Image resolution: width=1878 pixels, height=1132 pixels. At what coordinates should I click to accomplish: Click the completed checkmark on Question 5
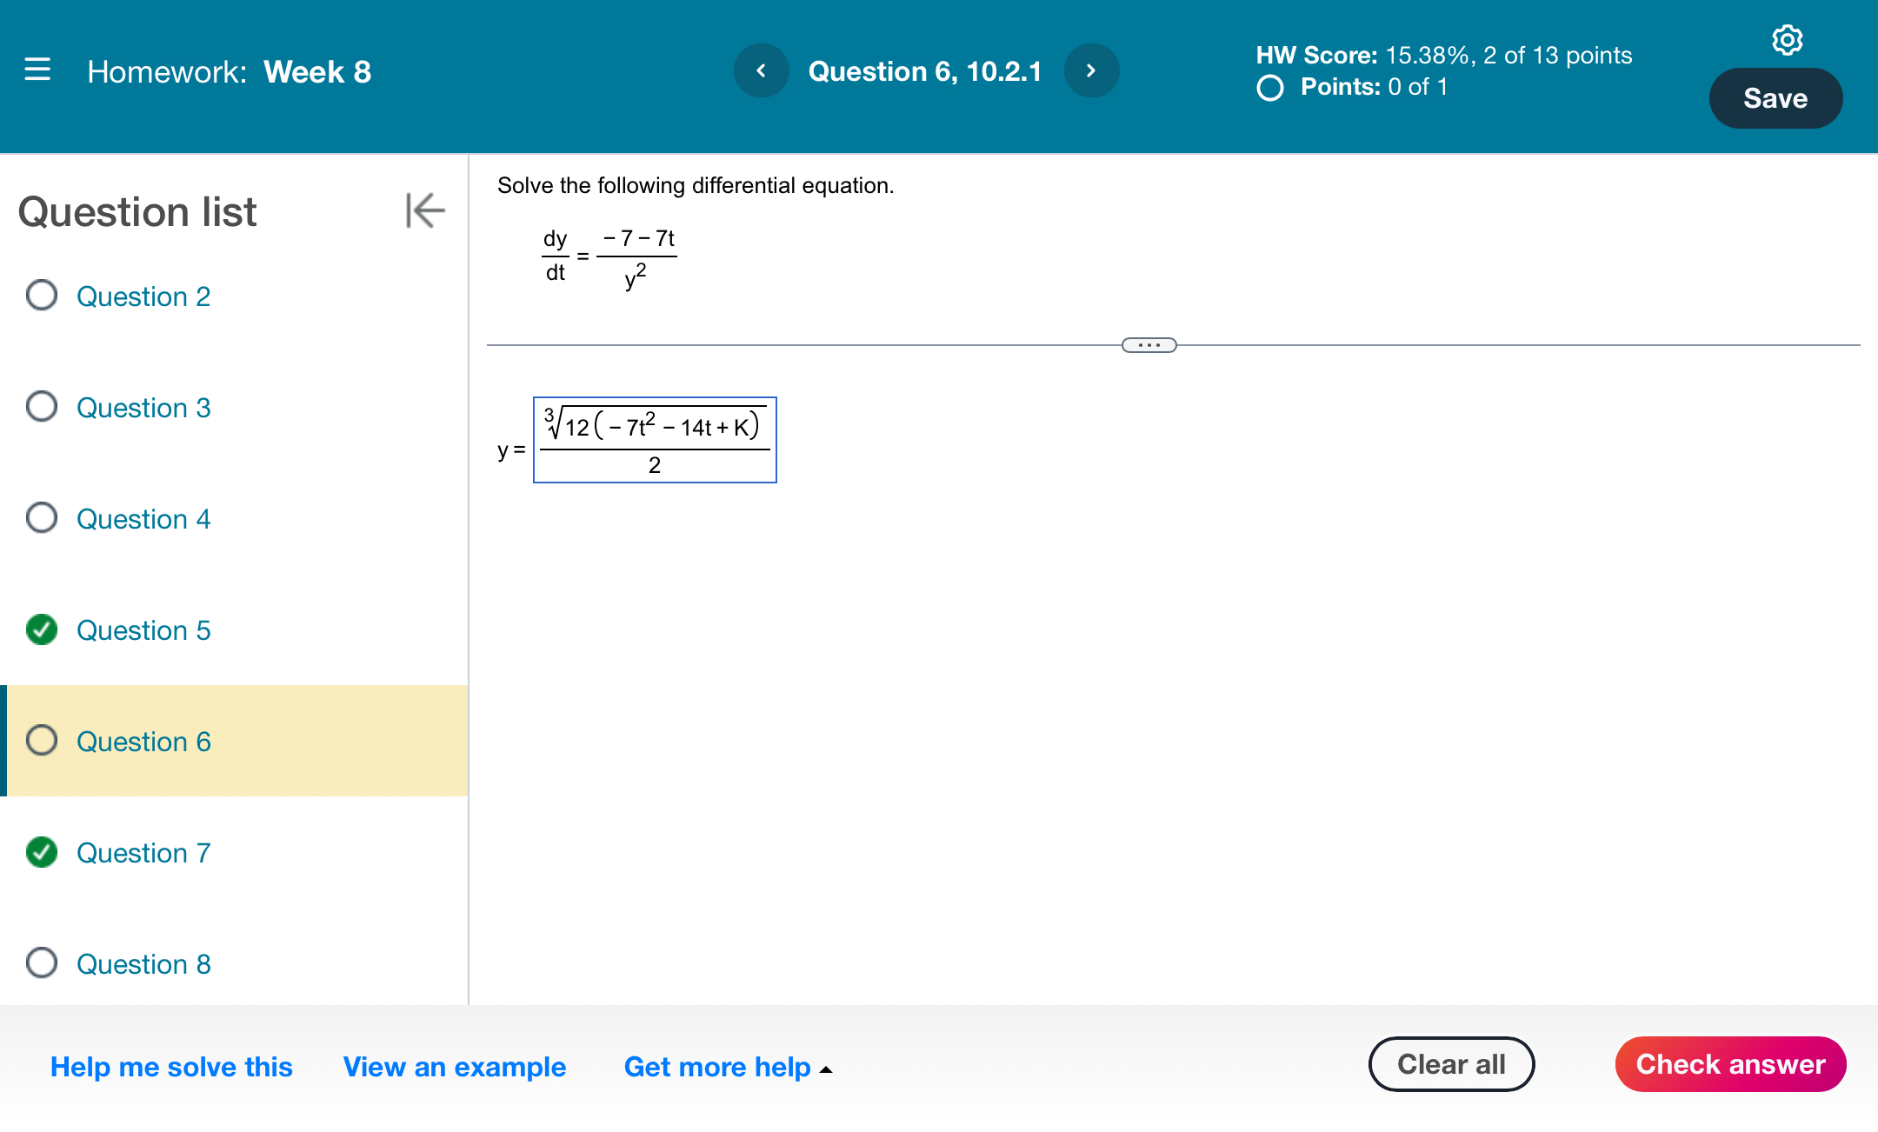[x=41, y=629]
